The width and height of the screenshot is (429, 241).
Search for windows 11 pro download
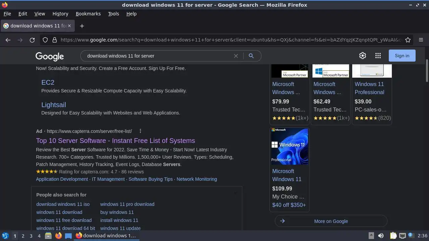(x=127, y=204)
